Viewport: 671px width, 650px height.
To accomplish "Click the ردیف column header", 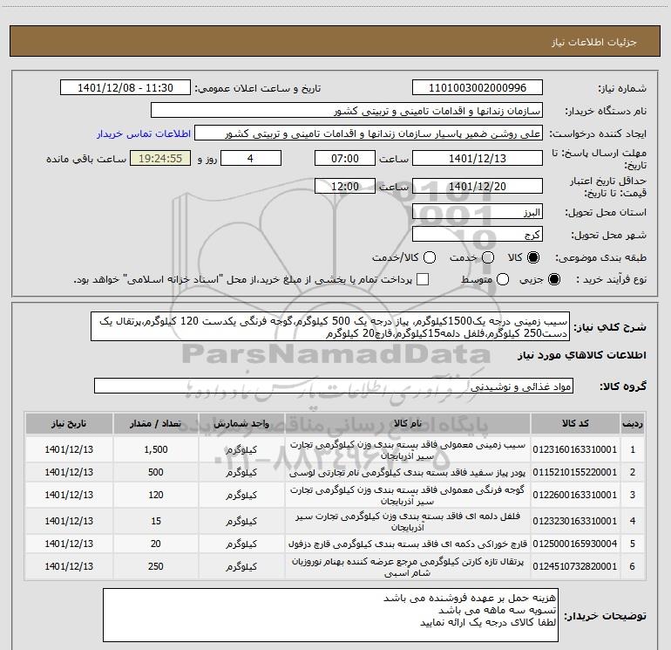I will [633, 423].
